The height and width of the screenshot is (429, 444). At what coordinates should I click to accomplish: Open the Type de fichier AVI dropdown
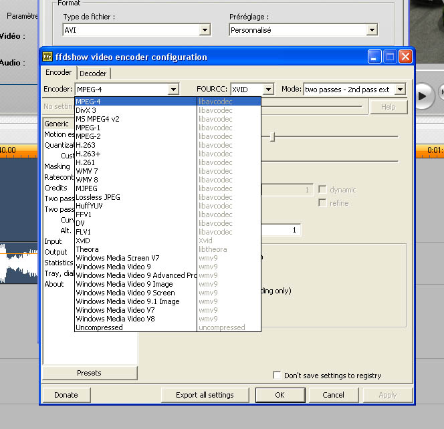205,29
